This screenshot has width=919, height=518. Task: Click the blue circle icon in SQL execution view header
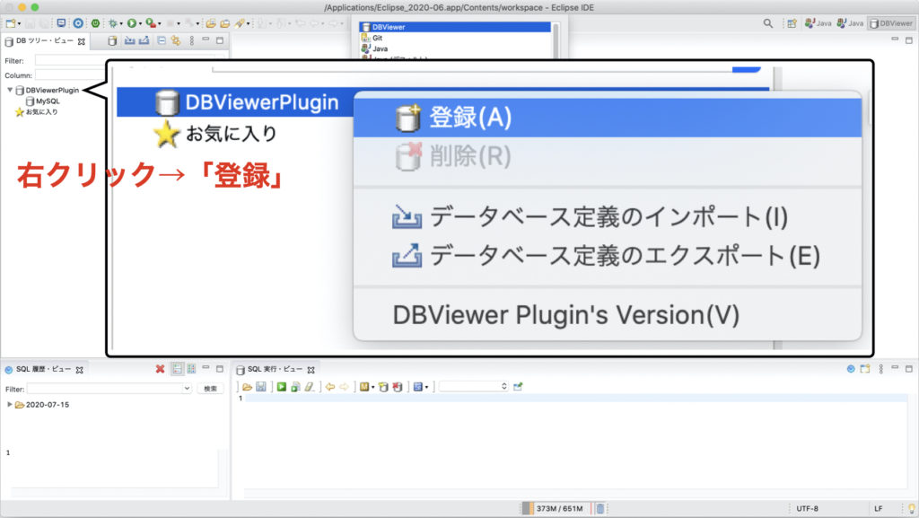[x=851, y=369]
